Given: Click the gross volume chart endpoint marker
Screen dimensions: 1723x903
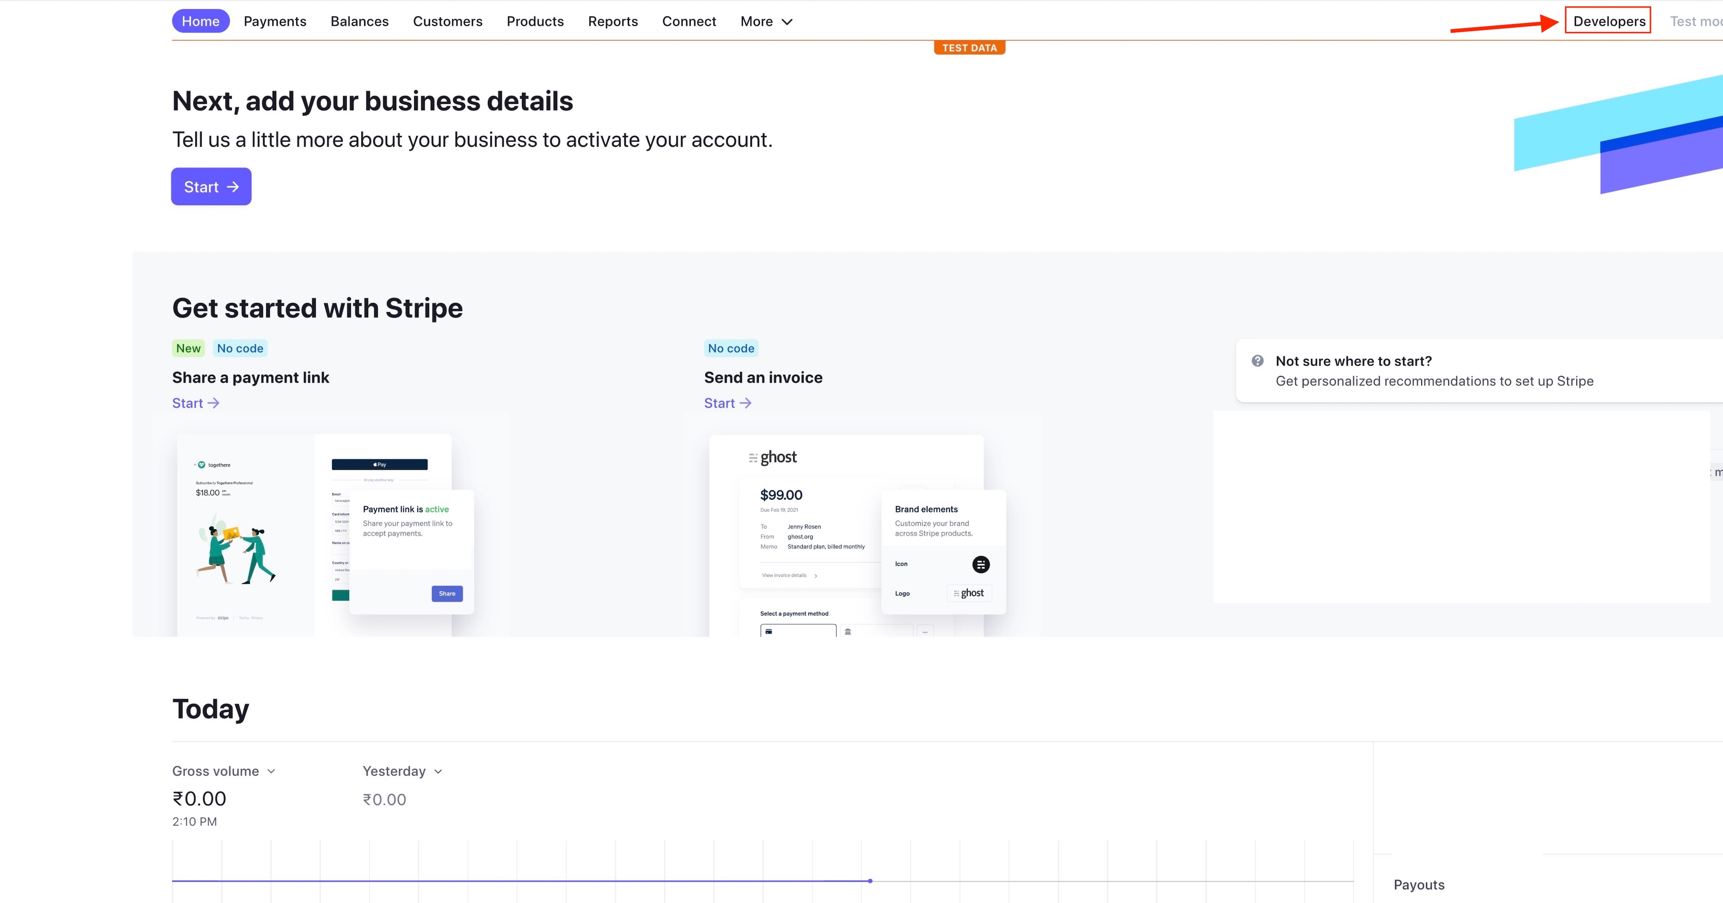Looking at the screenshot, I should pyautogui.click(x=870, y=881).
